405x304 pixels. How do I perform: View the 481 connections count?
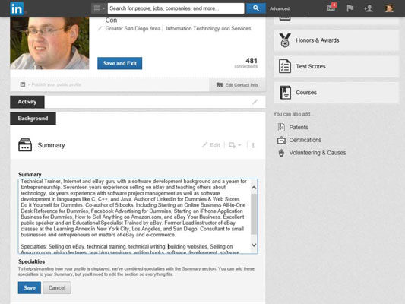point(246,63)
